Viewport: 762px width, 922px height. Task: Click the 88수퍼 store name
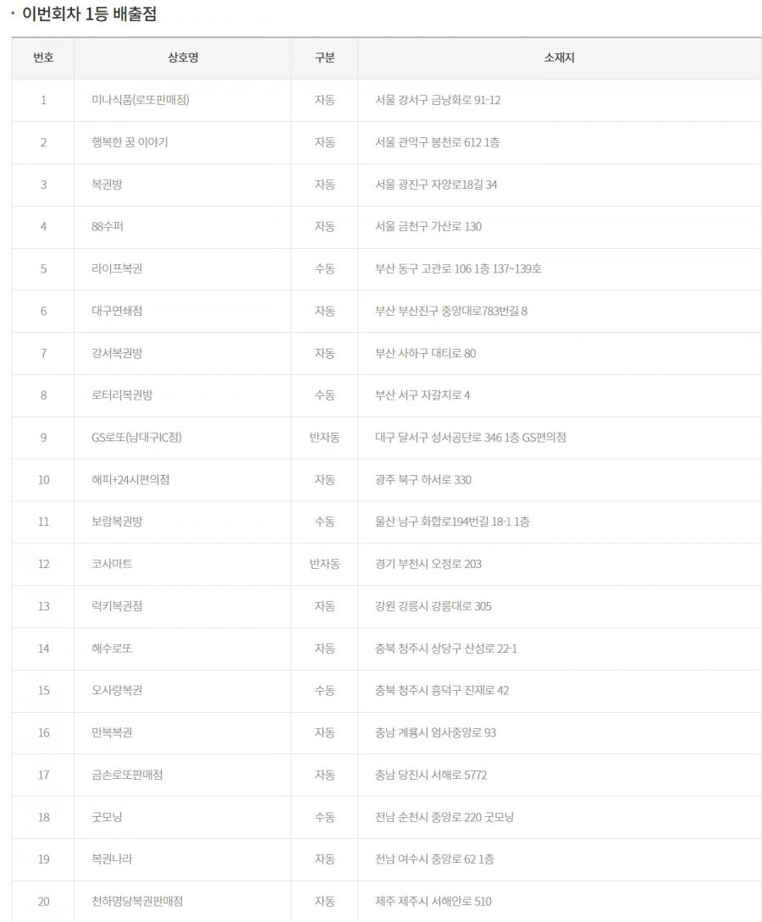click(x=107, y=226)
